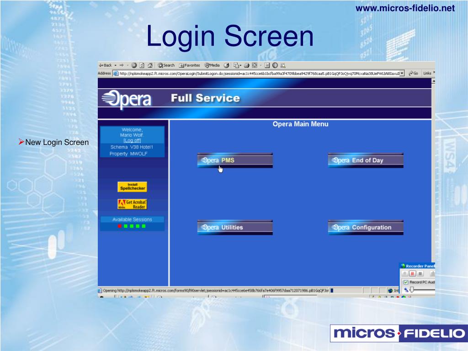Click the Opera logo in the banner

pyautogui.click(x=127, y=99)
